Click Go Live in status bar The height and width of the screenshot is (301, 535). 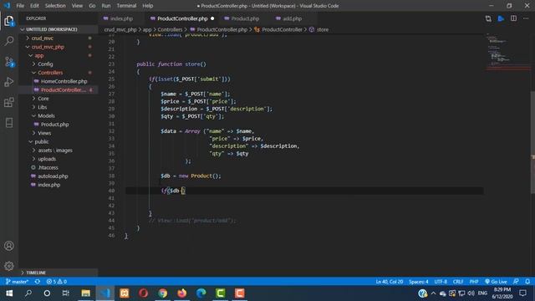click(x=496, y=282)
